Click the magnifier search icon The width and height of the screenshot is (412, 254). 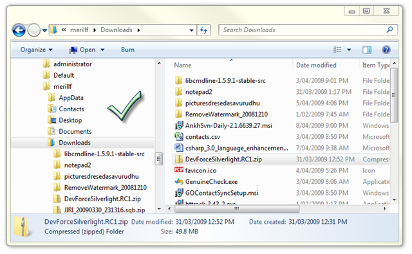point(389,30)
